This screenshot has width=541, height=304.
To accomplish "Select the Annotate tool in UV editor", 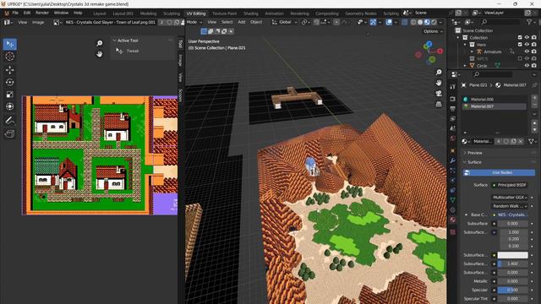I will pyautogui.click(x=9, y=120).
